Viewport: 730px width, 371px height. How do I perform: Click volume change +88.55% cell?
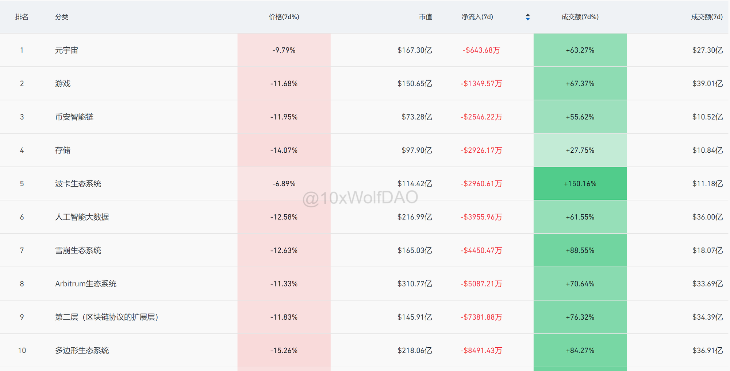[x=580, y=250]
